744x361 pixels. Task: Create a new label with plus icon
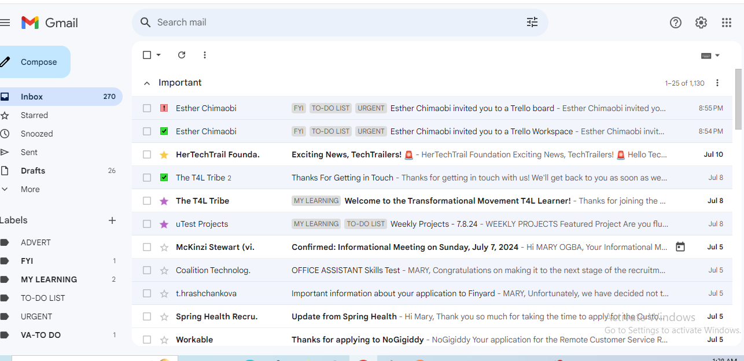[112, 220]
